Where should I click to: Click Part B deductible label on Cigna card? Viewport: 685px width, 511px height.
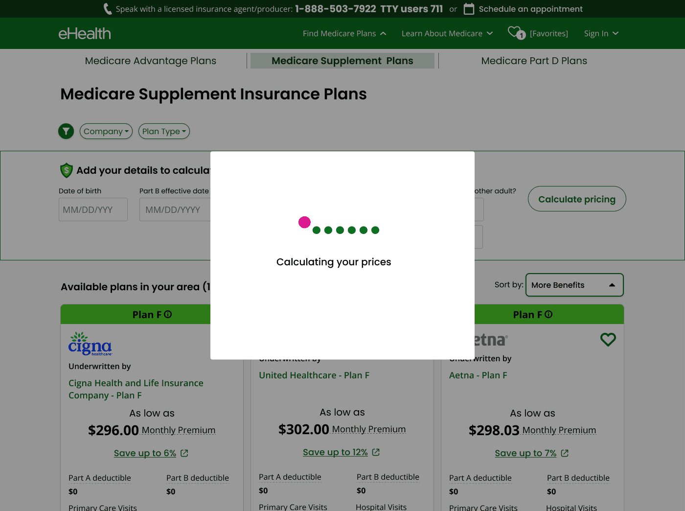[198, 478]
